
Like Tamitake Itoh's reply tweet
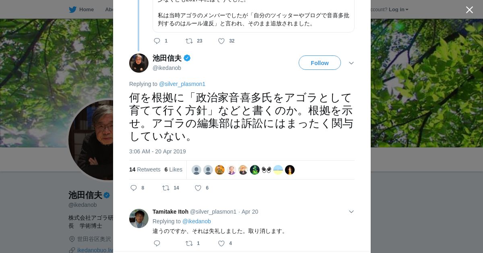pos(221,243)
